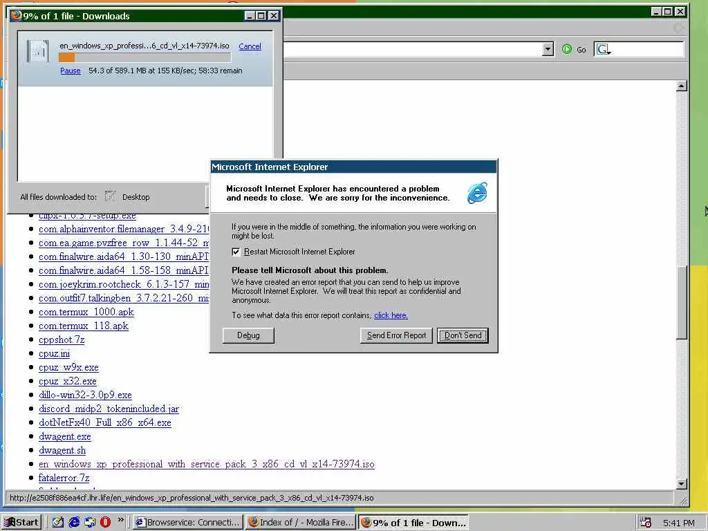This screenshot has width=708, height=531.
Task: Switch to Index of / Mozilla Firefox taskbar button
Action: pos(301,523)
